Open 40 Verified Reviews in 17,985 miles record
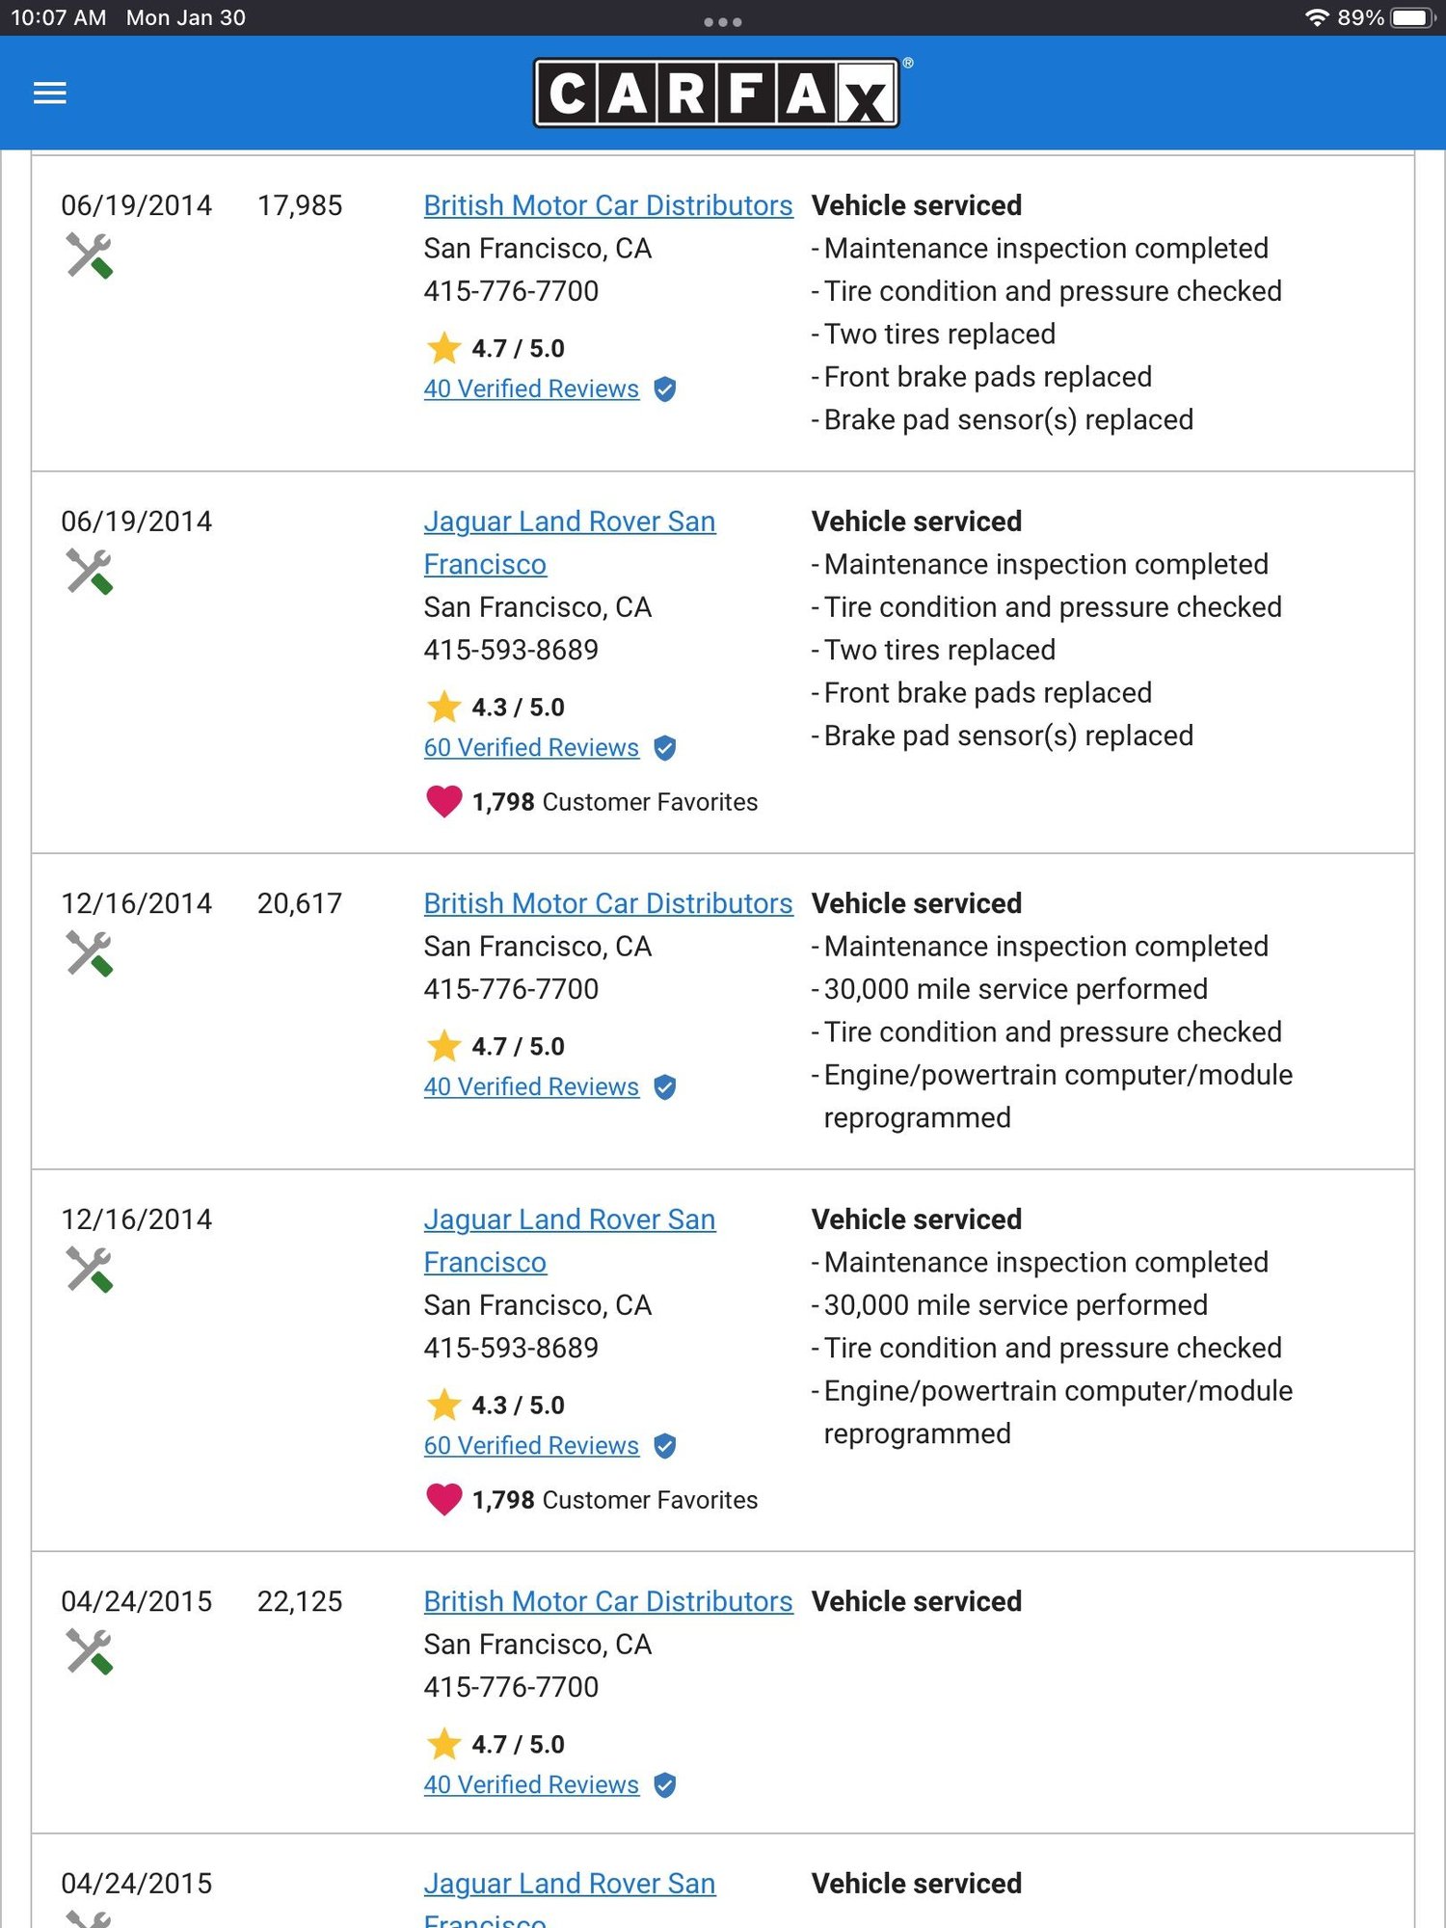 [531, 388]
